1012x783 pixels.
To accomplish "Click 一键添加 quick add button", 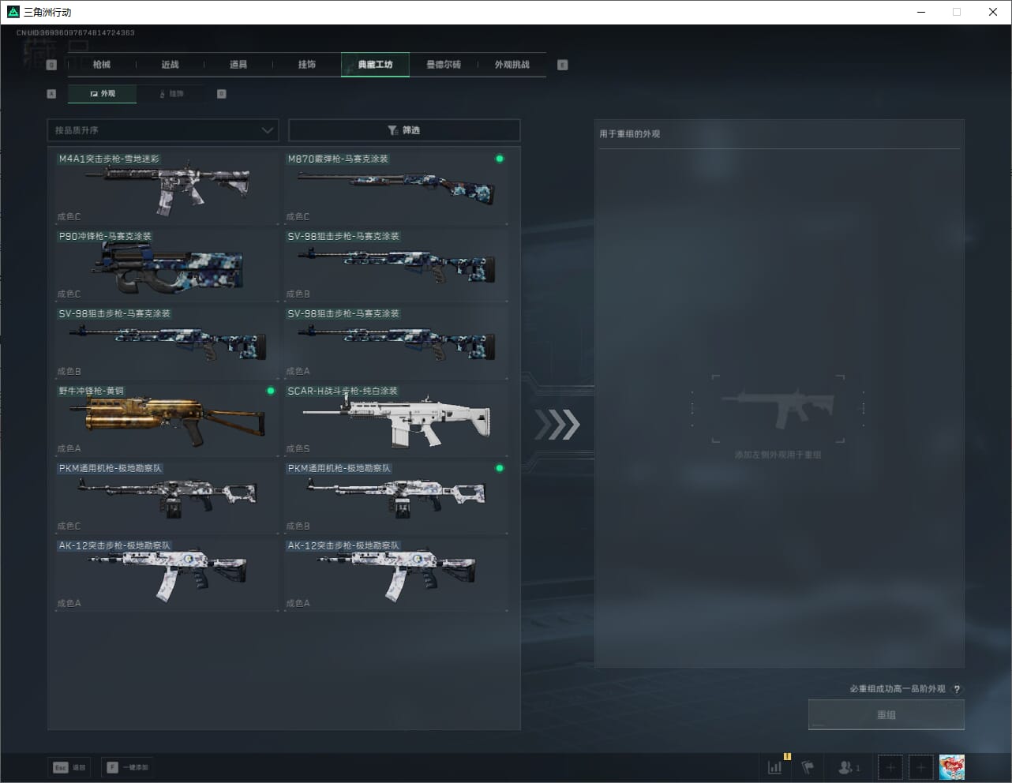I will click(x=126, y=767).
